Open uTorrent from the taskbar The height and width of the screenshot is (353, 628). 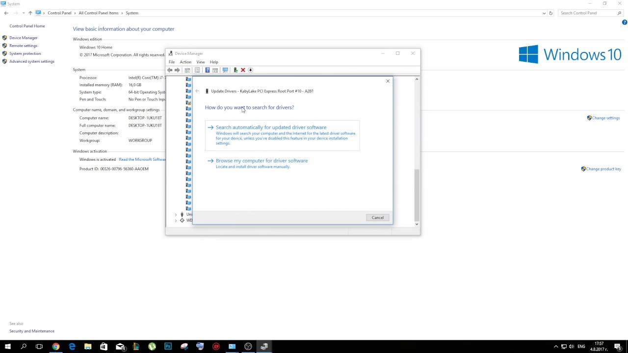[152, 347]
